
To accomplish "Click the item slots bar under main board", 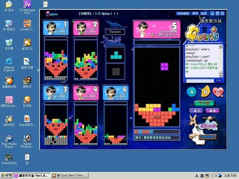I will 157,132.
